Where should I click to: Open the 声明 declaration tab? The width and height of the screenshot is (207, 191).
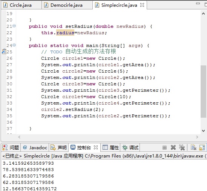tap(58, 147)
